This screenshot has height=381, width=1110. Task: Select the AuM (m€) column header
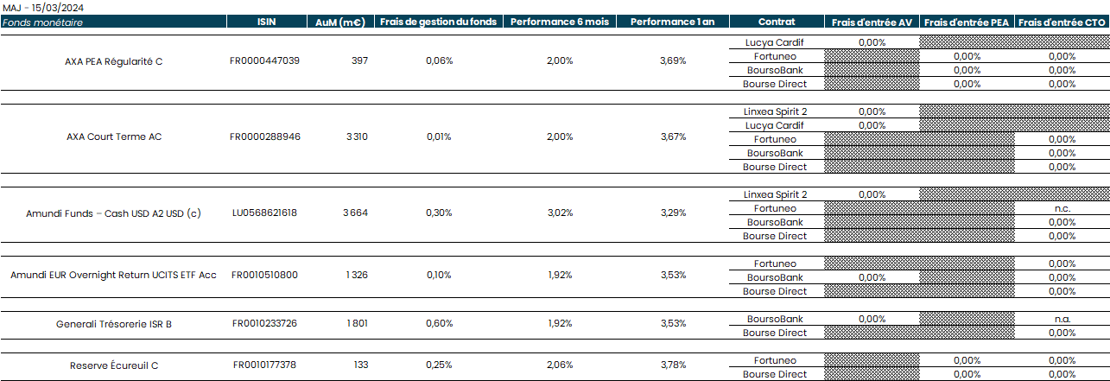click(x=339, y=22)
